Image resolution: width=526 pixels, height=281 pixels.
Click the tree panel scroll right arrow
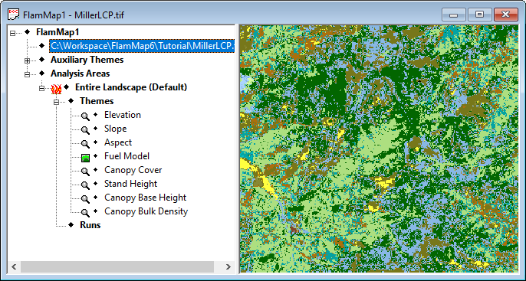tap(228, 267)
